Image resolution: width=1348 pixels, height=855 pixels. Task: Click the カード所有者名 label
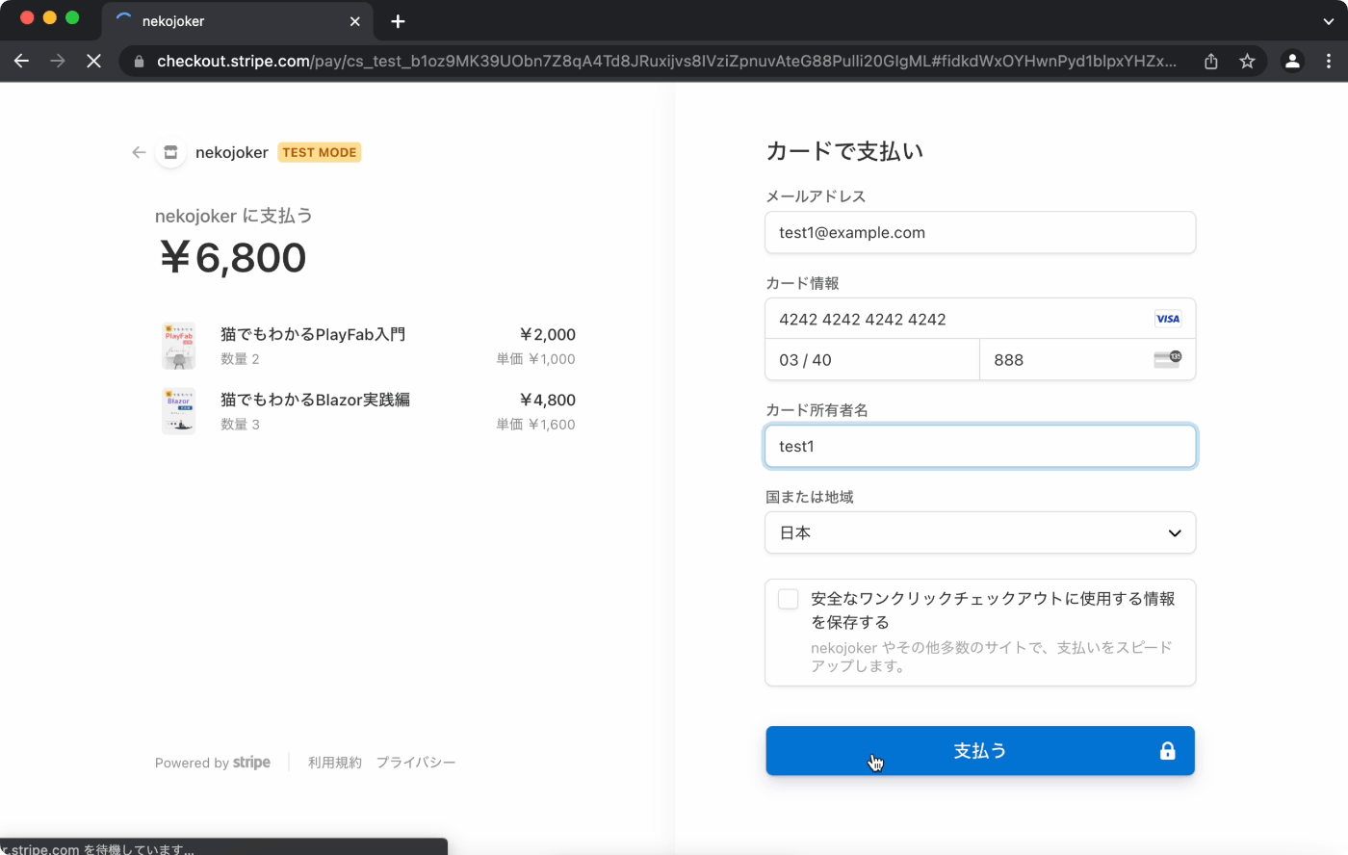tap(817, 410)
